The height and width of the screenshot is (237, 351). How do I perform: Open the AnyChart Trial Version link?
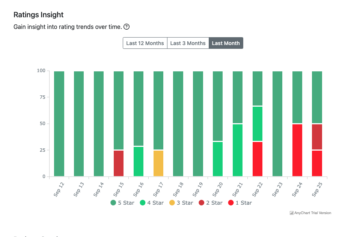[312, 213]
